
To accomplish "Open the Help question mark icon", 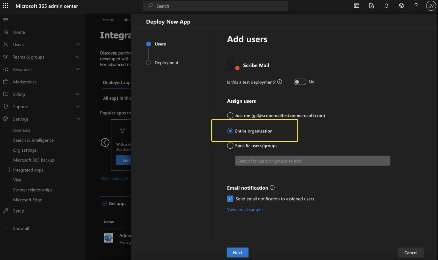I will [416, 6].
